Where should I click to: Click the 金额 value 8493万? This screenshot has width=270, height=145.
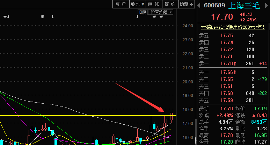pos(259,122)
